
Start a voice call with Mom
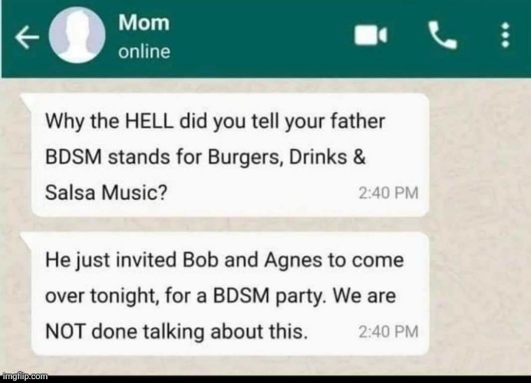[x=443, y=35]
